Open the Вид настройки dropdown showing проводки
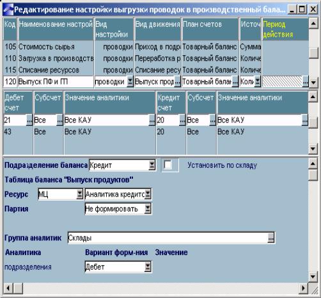Screen dimensions: 321x298 (130, 82)
